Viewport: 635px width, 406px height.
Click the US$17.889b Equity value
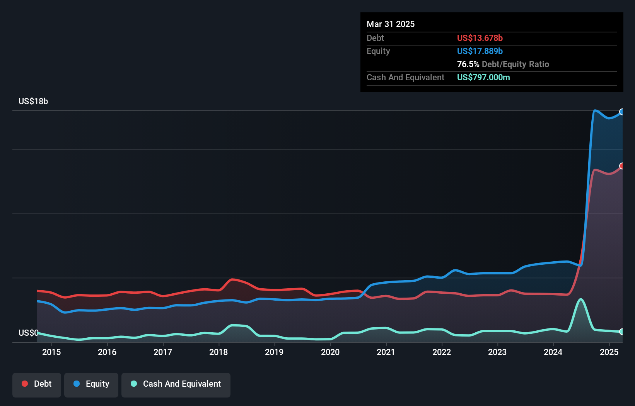point(480,51)
